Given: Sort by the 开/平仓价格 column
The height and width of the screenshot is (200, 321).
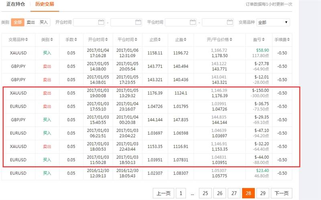Looking at the screenshot, I should point(219,40).
